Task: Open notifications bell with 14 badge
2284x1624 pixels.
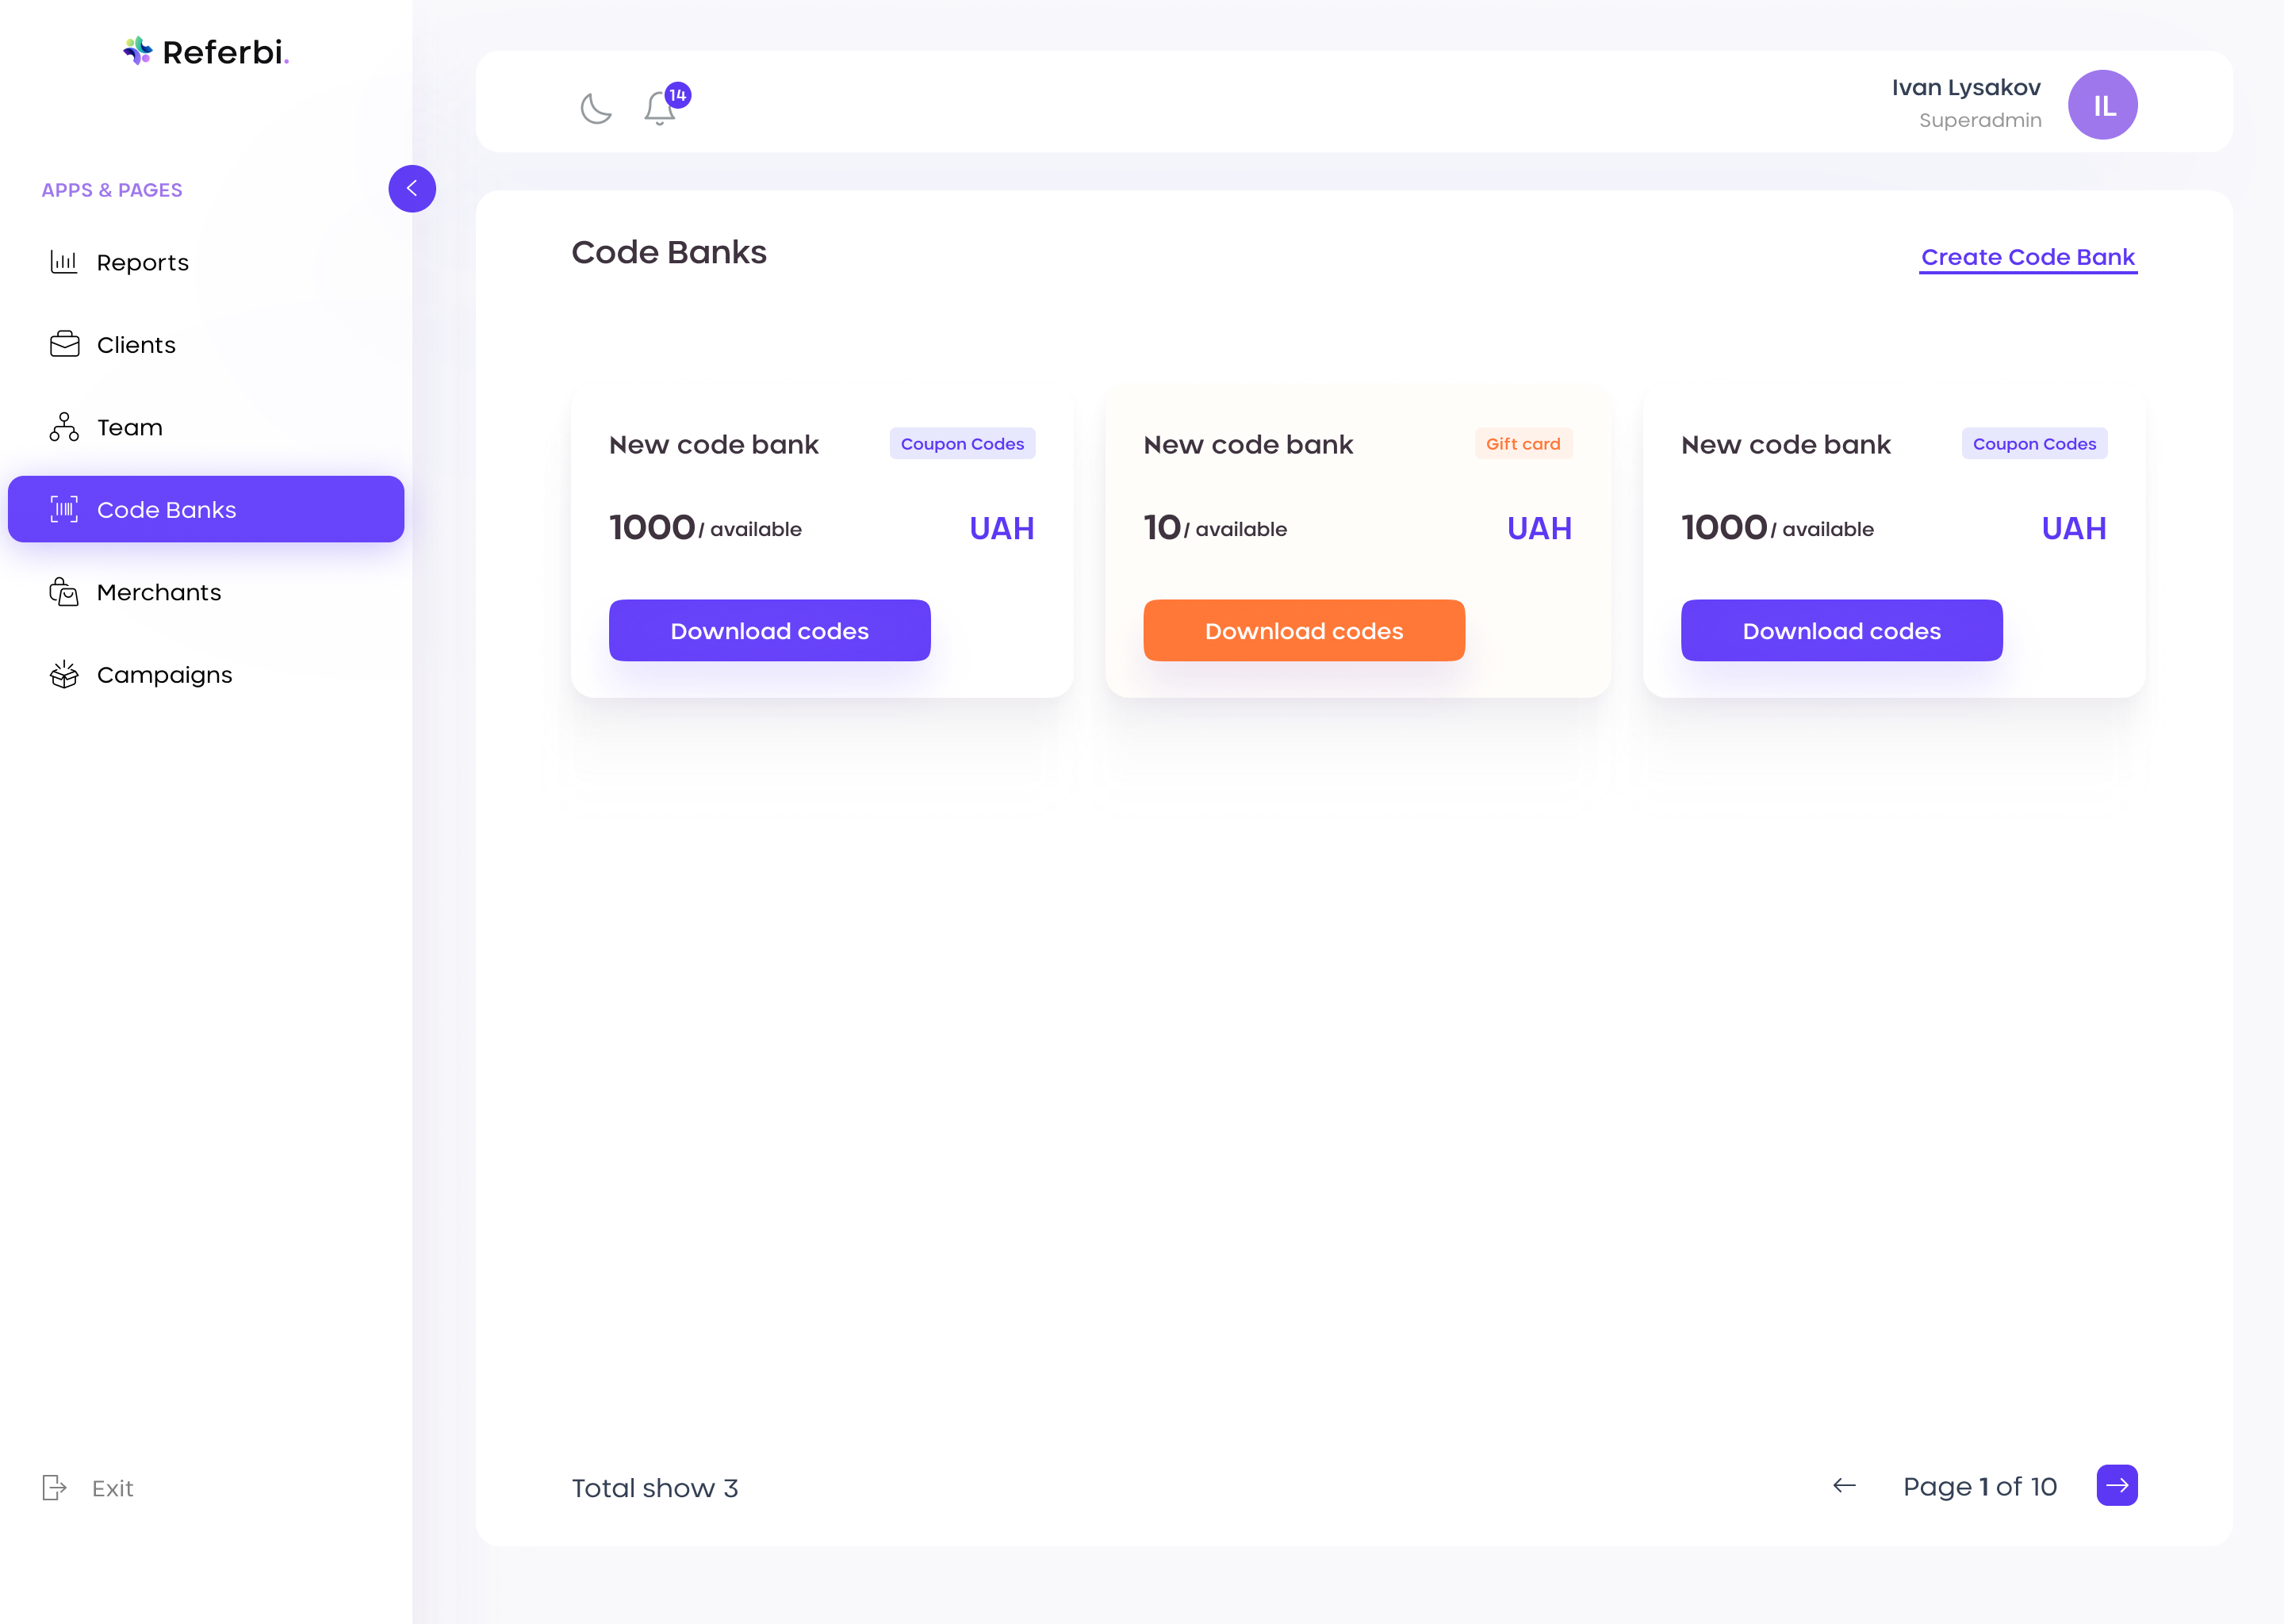Action: pos(660,107)
